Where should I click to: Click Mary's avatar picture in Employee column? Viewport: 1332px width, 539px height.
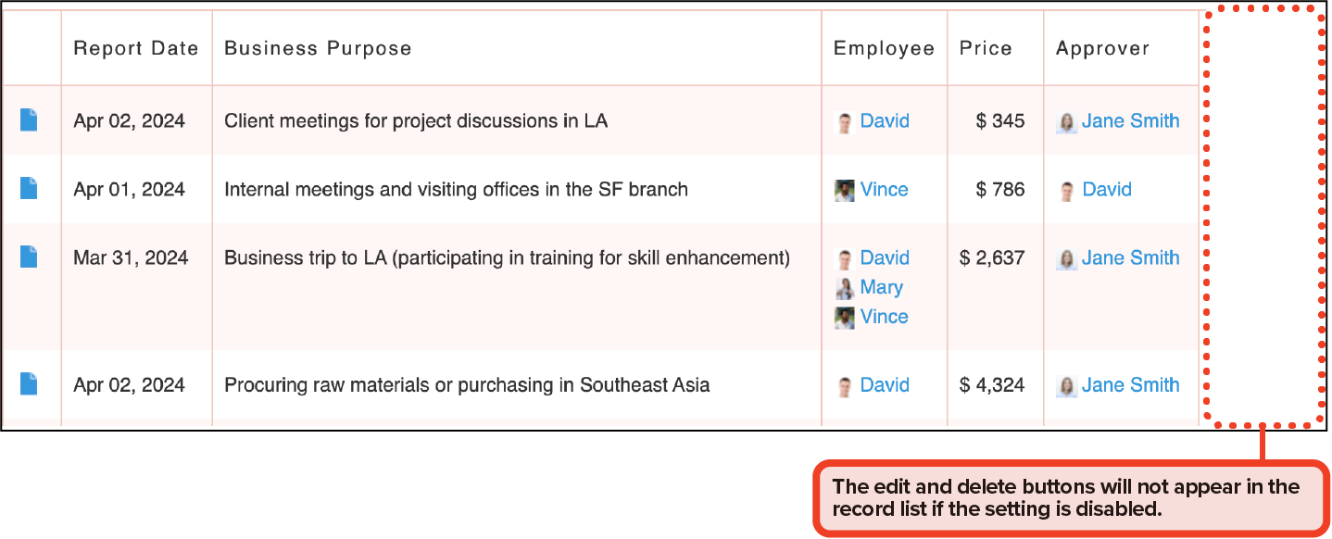[x=844, y=288]
